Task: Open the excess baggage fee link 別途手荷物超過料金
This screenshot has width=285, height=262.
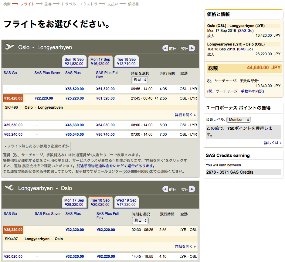Action: tap(115, 166)
